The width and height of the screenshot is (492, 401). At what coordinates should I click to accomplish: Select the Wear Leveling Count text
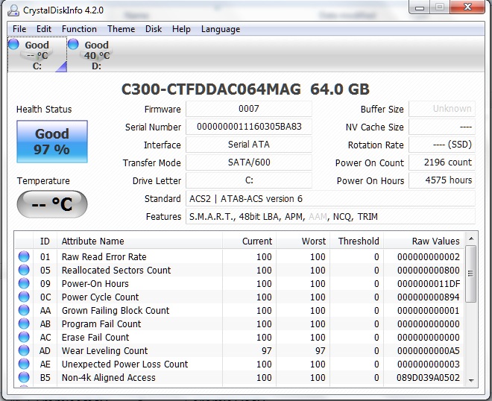[x=104, y=351]
